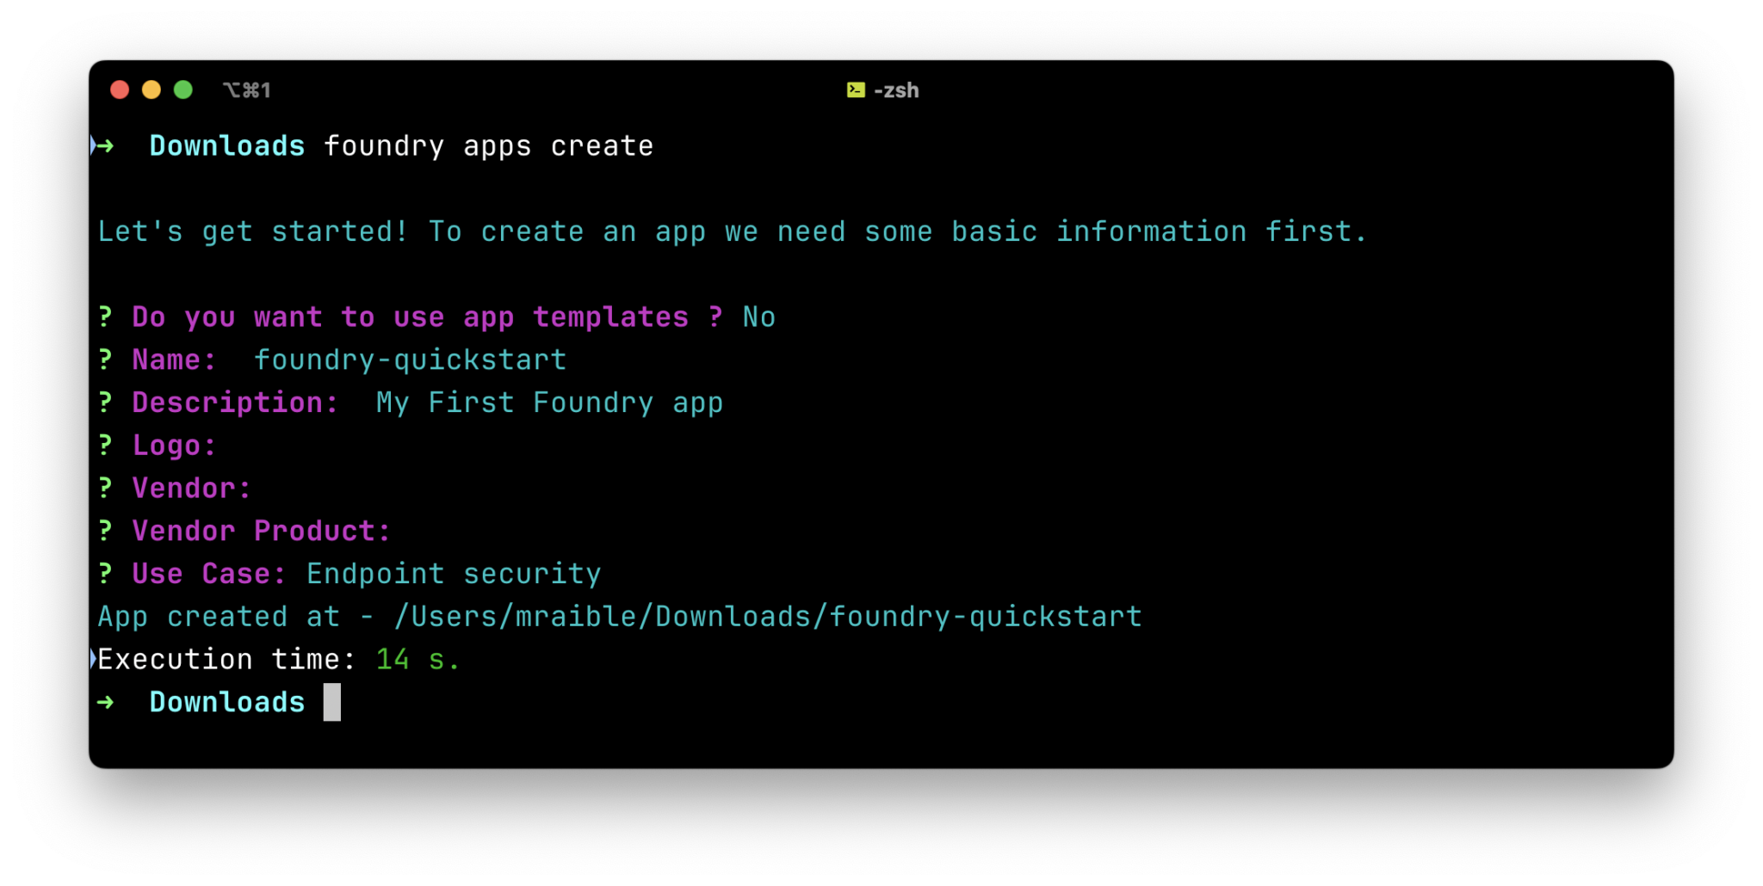Click the Endpoint security use case value
Image resolution: width=1763 pixels, height=886 pixels.
455,573
